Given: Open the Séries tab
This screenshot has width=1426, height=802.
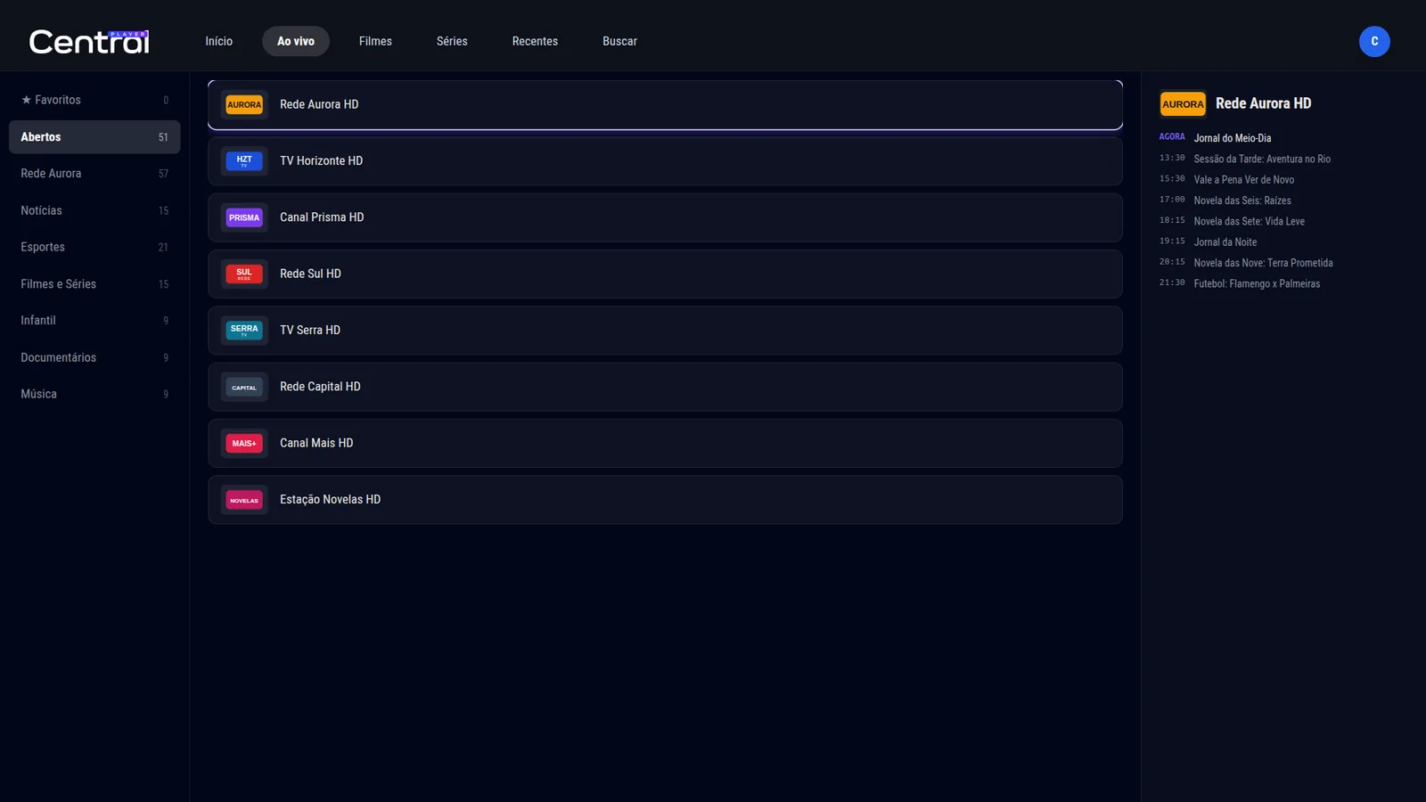Looking at the screenshot, I should coord(452,41).
